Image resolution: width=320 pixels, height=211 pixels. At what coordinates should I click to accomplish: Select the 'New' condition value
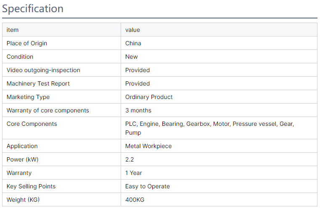click(x=132, y=57)
